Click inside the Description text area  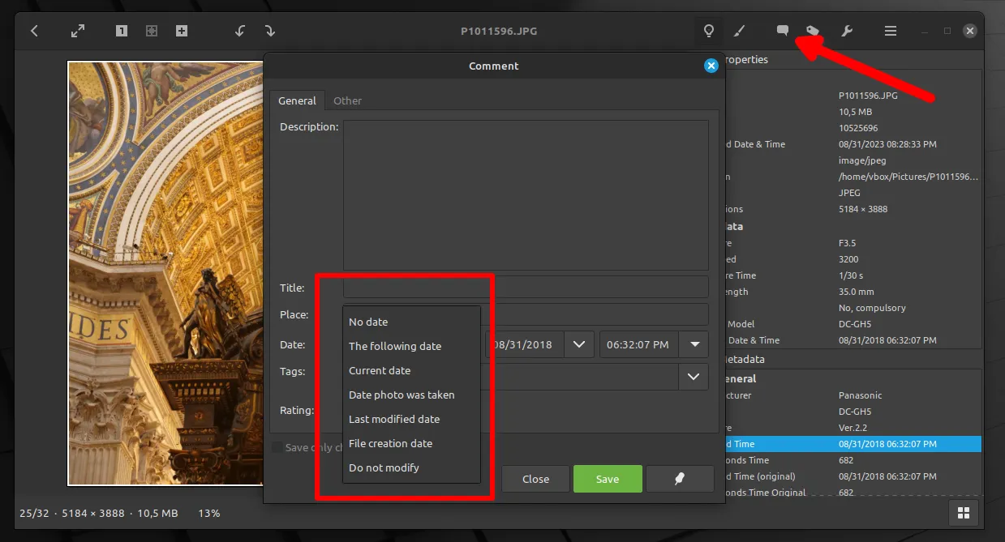click(526, 194)
